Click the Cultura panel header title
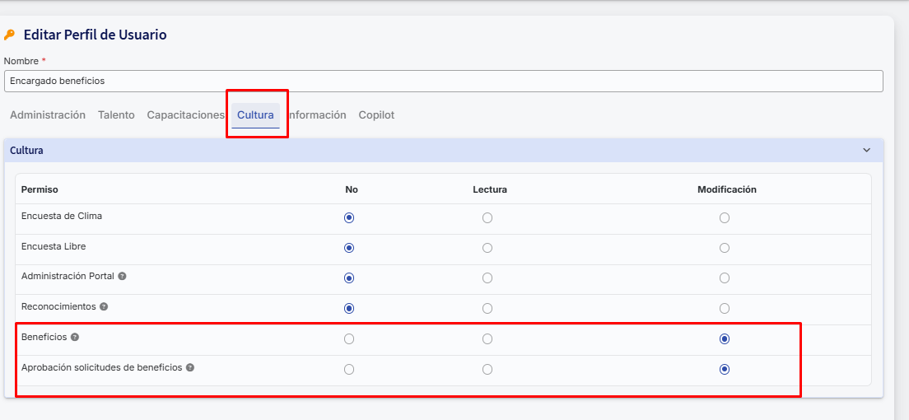Image resolution: width=909 pixels, height=420 pixels. pos(27,151)
